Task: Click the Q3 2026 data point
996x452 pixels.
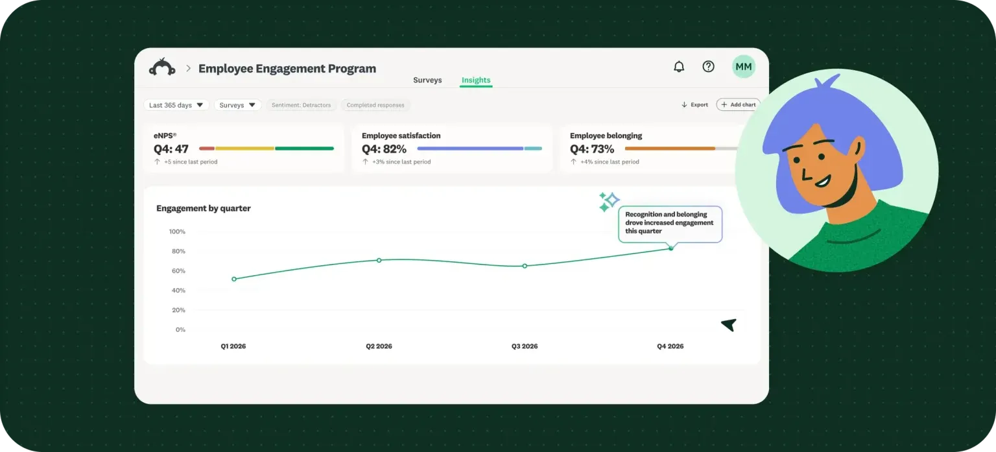Action: [x=525, y=266]
